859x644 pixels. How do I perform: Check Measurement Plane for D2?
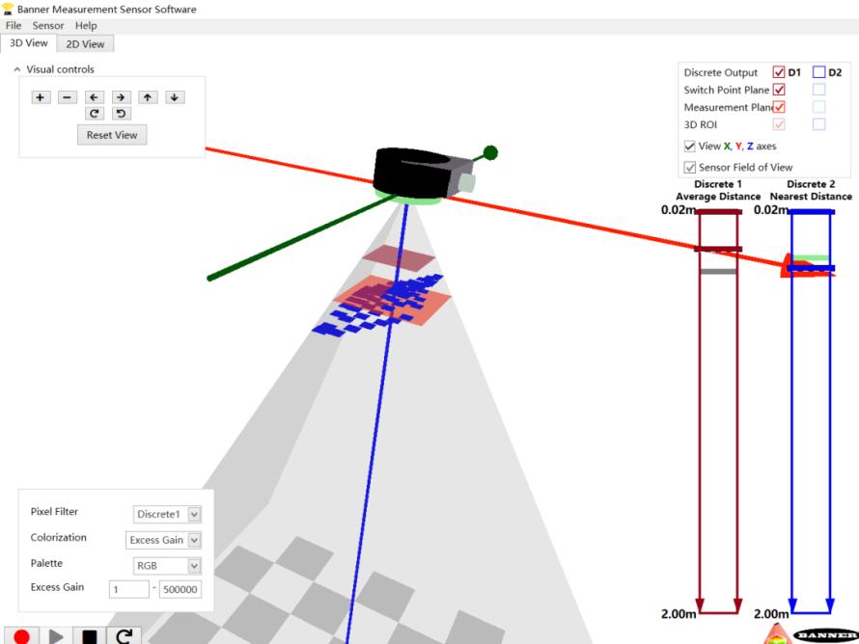pyautogui.click(x=819, y=107)
